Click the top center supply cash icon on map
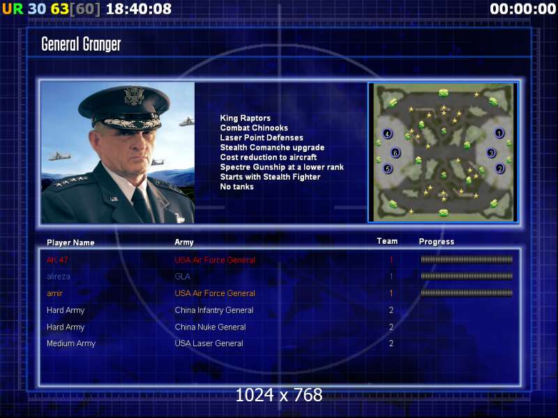Screen dimensions: 558x418 pos(444,93)
